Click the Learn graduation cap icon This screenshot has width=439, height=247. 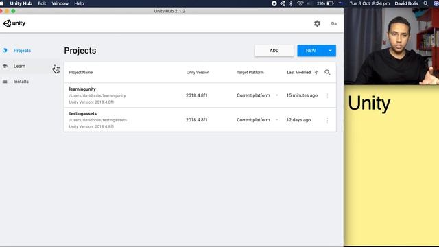click(x=5, y=66)
